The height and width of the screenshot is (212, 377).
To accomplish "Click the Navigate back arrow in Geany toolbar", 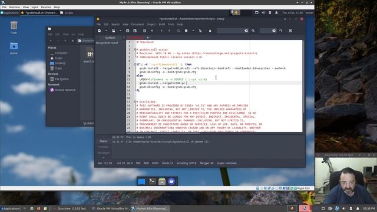I will [x=162, y=31].
